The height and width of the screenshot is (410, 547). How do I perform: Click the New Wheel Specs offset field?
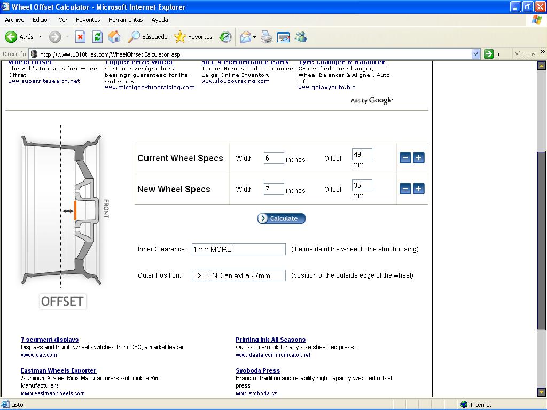pyautogui.click(x=362, y=185)
